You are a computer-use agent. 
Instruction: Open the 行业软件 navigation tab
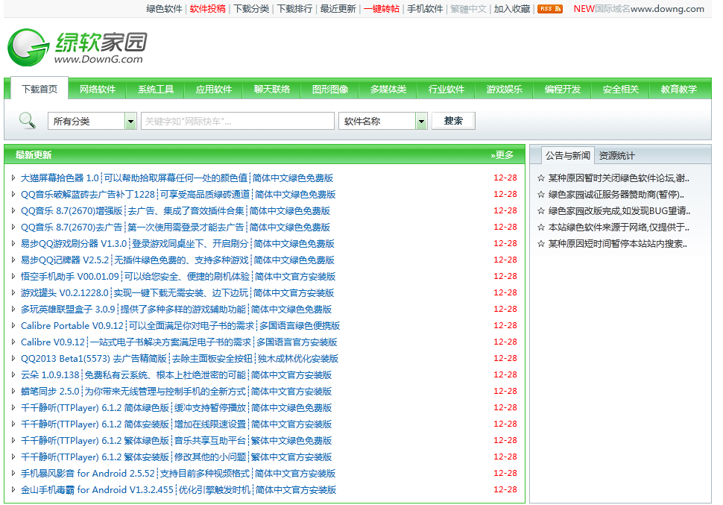click(x=446, y=89)
